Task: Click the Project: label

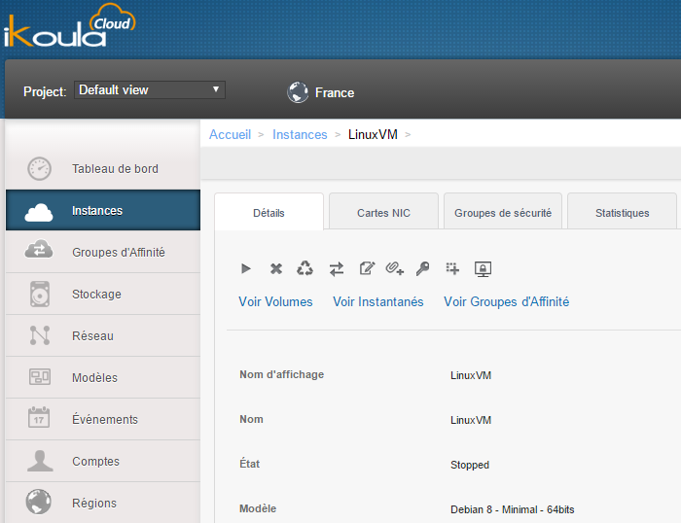Action: click(x=45, y=91)
